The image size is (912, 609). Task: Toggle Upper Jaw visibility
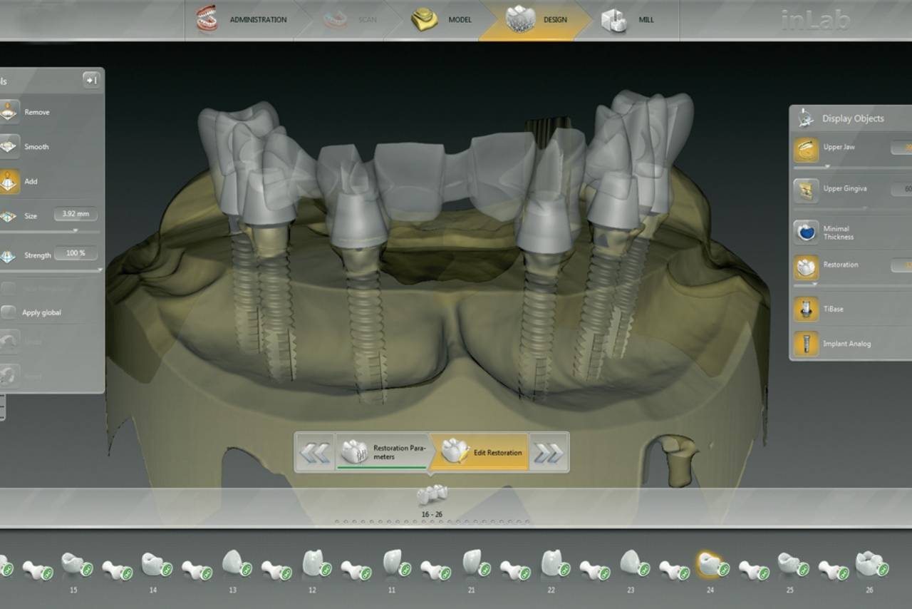pos(807,149)
